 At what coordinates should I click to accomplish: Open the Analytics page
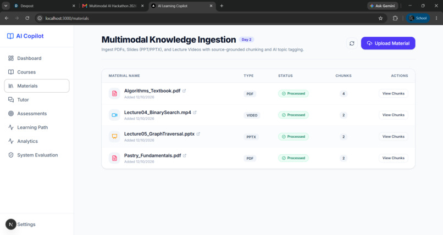click(x=37, y=141)
